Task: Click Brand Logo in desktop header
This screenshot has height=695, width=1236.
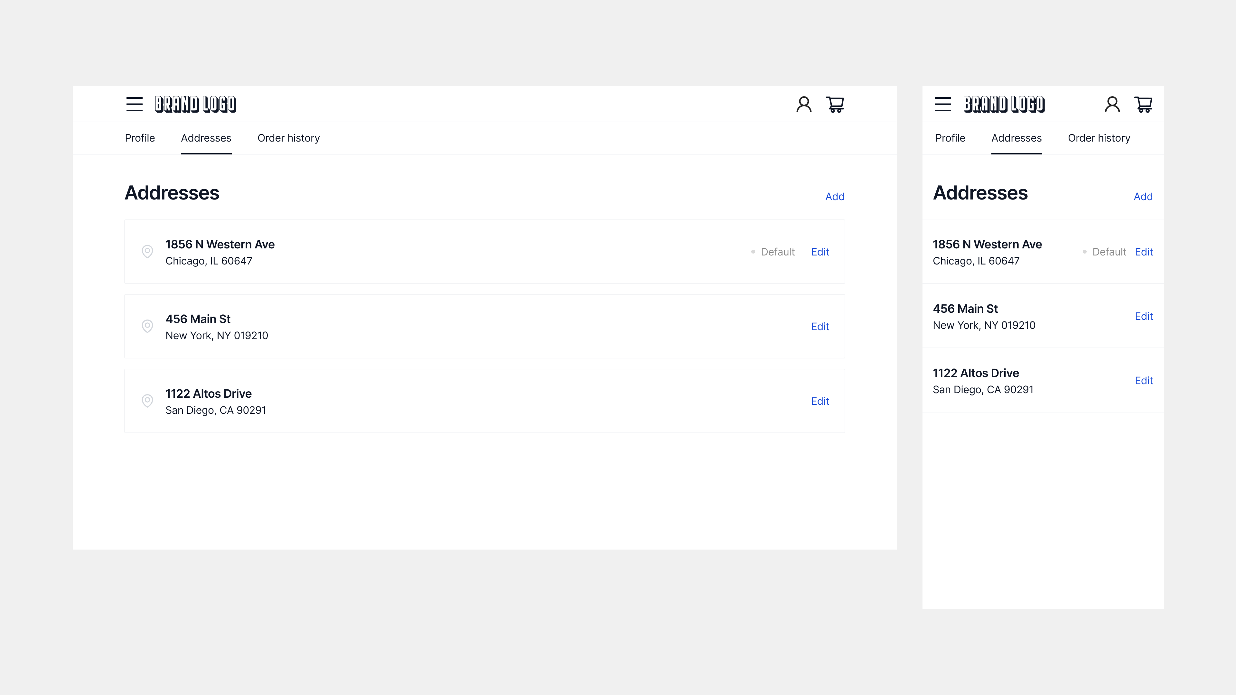Action: pyautogui.click(x=195, y=104)
